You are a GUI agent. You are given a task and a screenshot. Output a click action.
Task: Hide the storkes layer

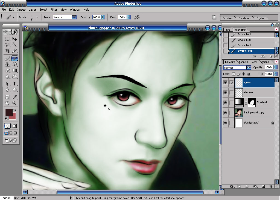226,92
